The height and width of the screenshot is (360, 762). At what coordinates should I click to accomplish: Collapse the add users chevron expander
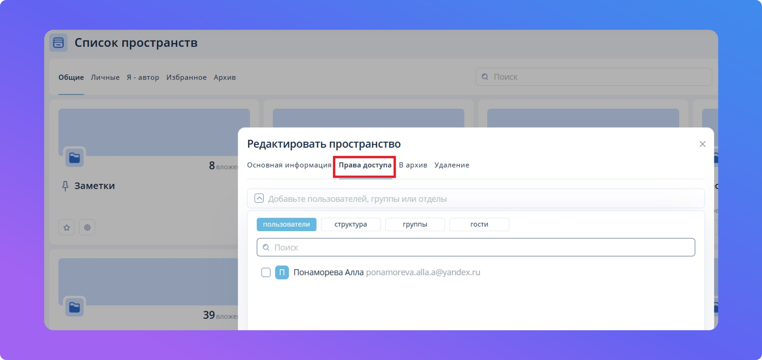pos(259,198)
